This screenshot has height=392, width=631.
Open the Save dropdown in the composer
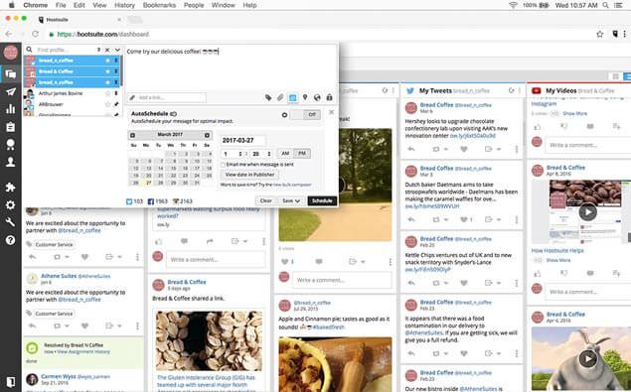[291, 200]
